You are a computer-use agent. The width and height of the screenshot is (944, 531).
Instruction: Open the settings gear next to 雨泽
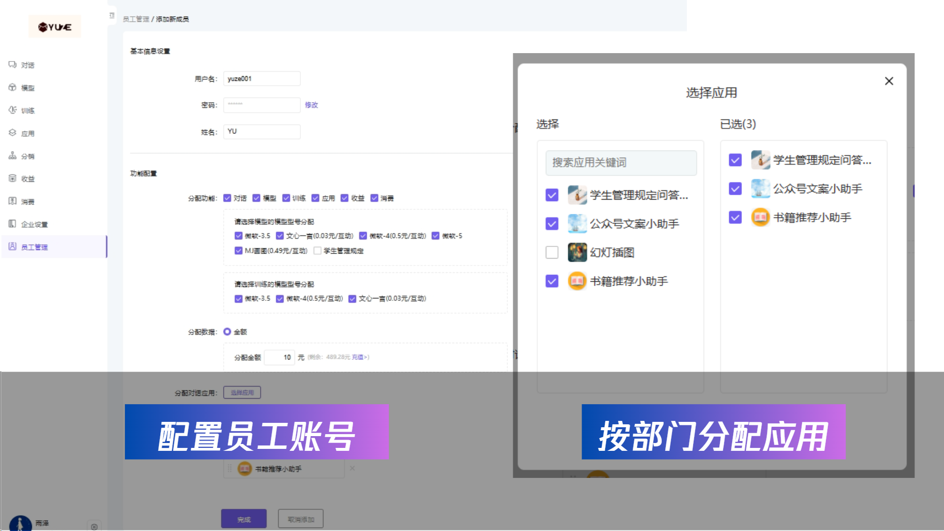click(x=94, y=527)
